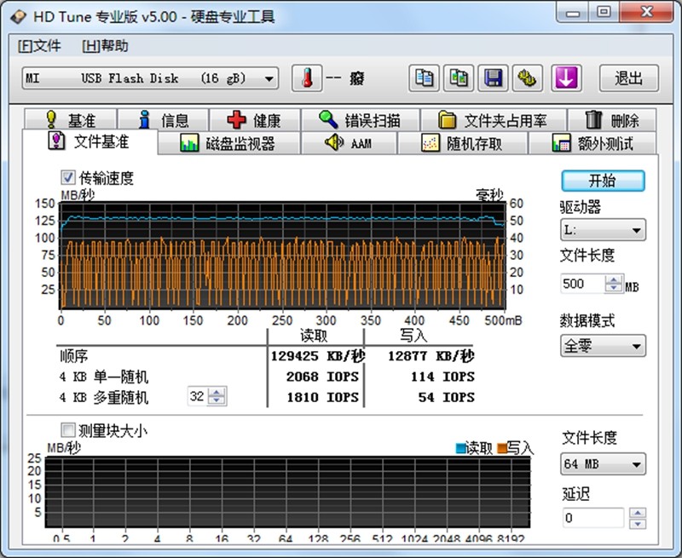Uncheck the 传输速度 checkbox
Screen dimensions: 682x558
coord(68,178)
